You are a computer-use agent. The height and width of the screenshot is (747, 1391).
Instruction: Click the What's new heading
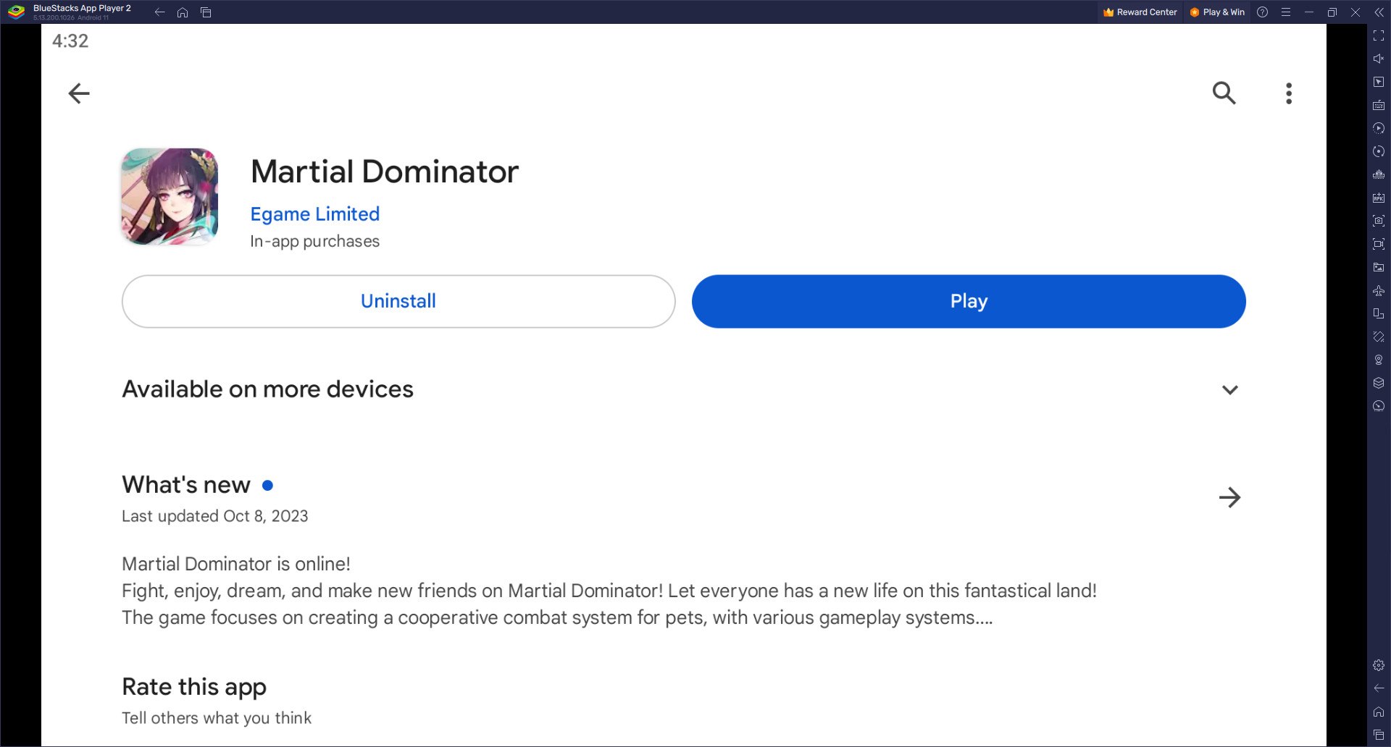click(x=186, y=484)
